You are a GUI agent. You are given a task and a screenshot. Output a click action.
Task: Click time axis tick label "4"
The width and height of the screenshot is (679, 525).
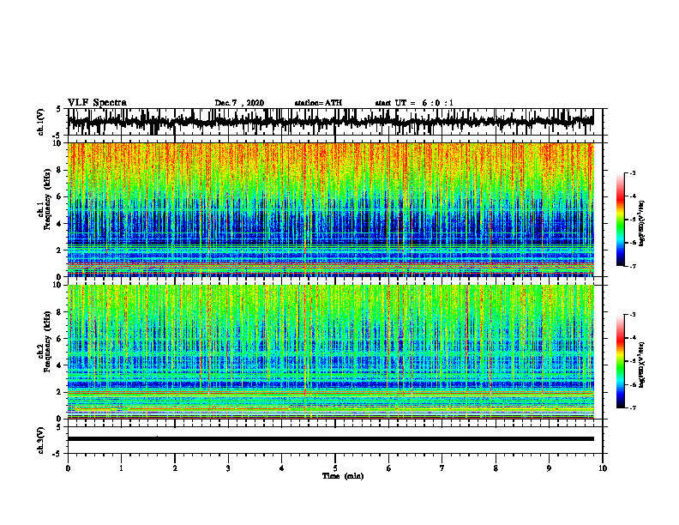tap(282, 468)
